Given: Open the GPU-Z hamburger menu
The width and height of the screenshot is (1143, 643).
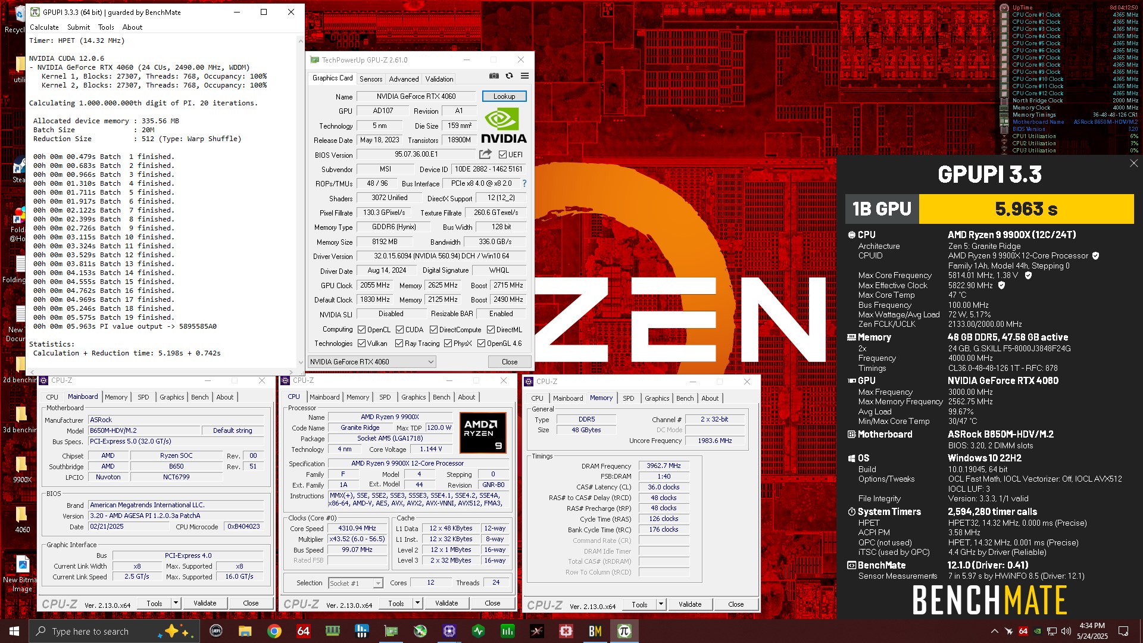Looking at the screenshot, I should pyautogui.click(x=524, y=76).
